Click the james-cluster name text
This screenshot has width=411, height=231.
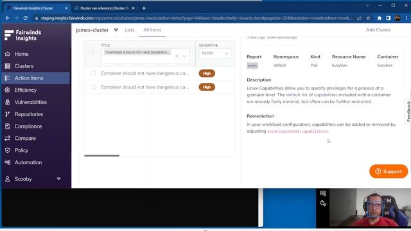(x=92, y=30)
